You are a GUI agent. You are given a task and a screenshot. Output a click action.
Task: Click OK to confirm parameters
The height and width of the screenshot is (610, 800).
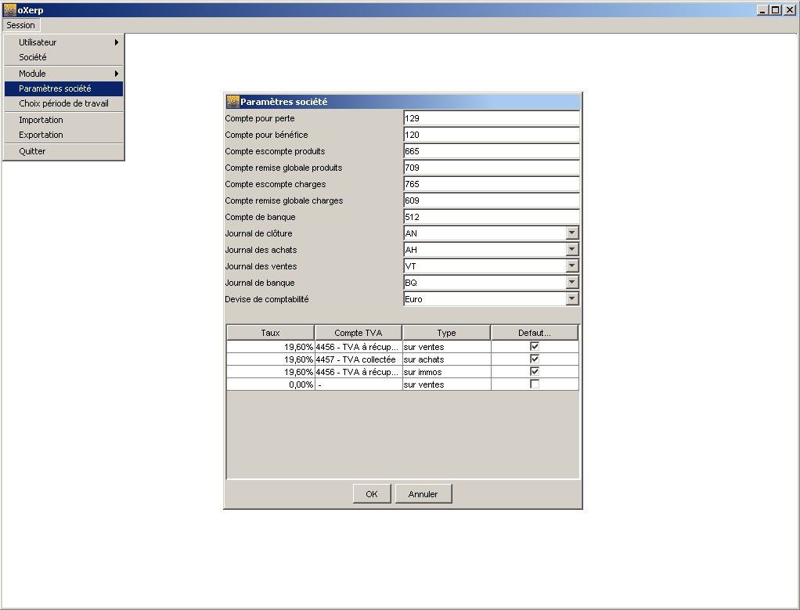coord(372,493)
